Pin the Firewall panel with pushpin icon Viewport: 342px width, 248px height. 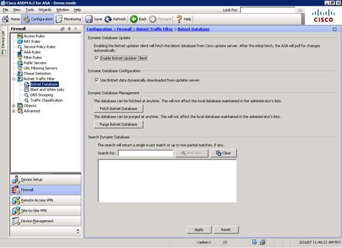69,29
